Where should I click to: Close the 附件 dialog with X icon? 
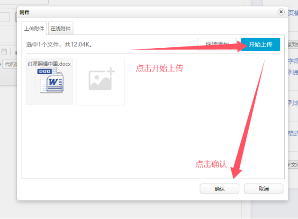[x=281, y=12]
